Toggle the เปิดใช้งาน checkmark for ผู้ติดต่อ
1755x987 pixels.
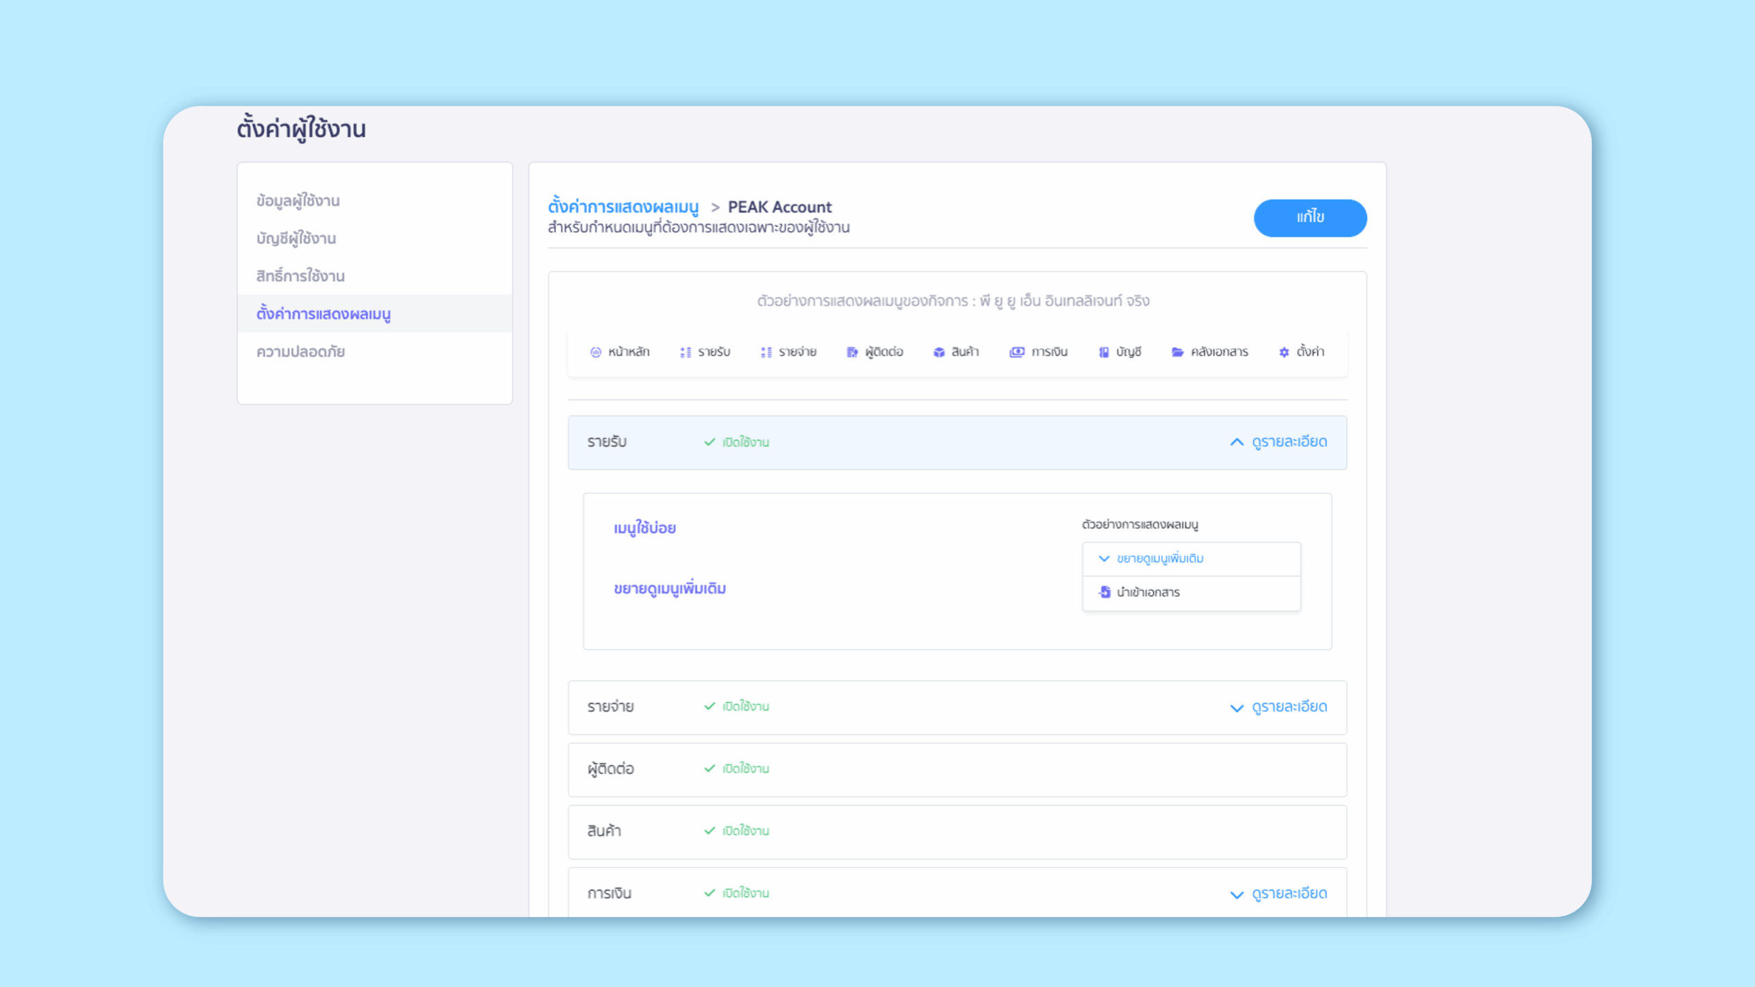click(710, 768)
